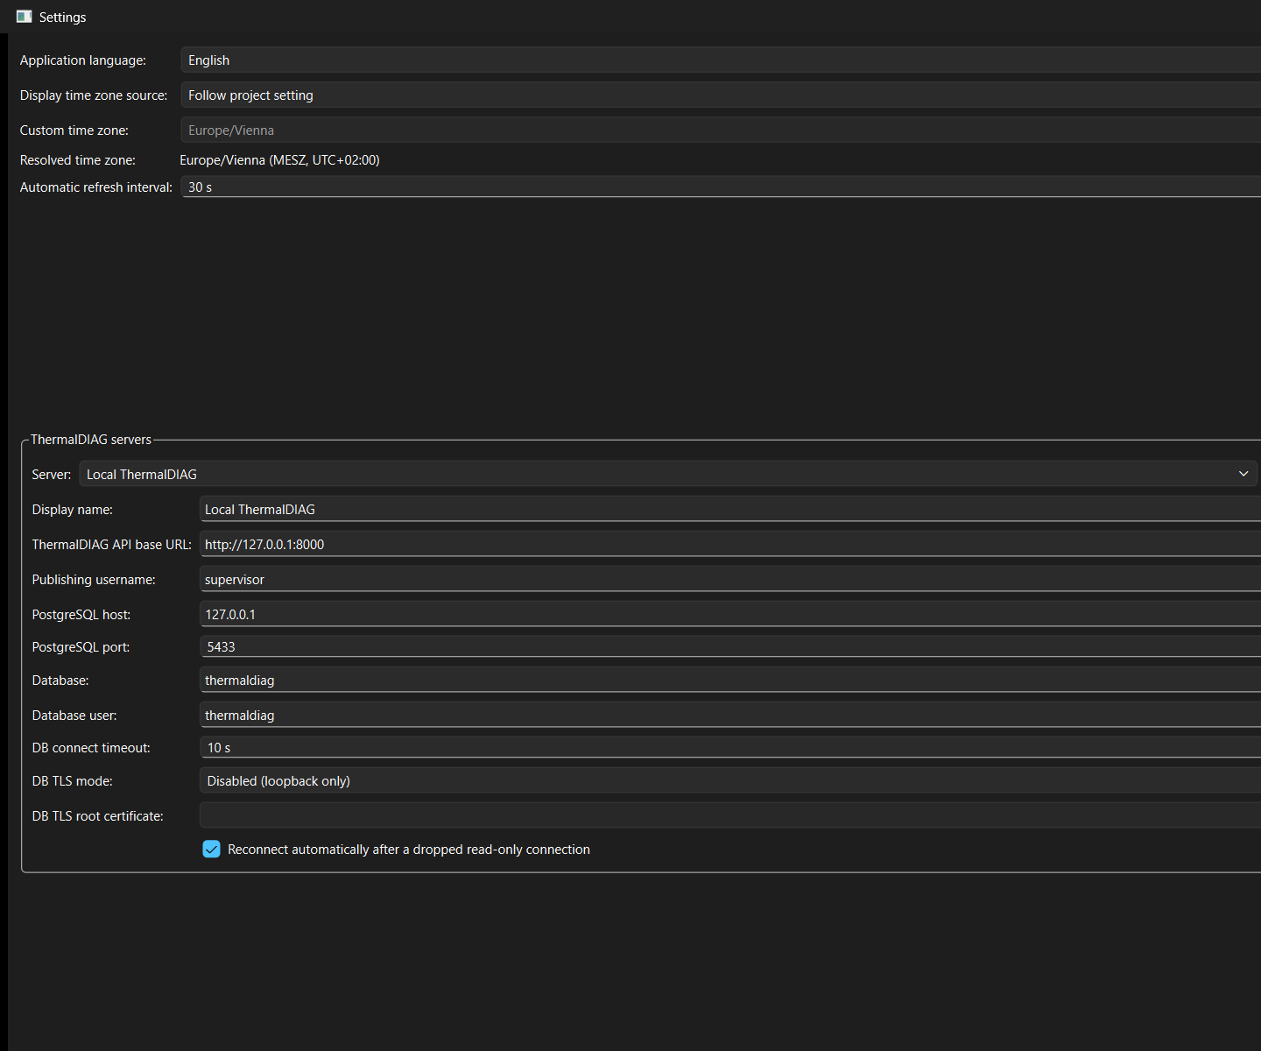Open DB TLS mode dropdown Disabled (loopback only)
1261x1051 pixels.
coord(730,780)
